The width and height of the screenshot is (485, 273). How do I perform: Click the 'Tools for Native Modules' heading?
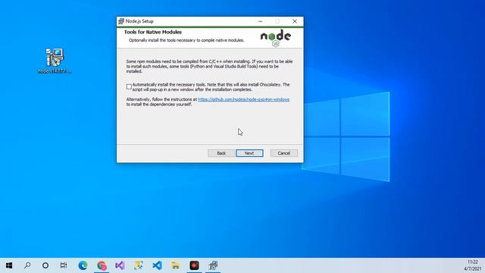(153, 32)
